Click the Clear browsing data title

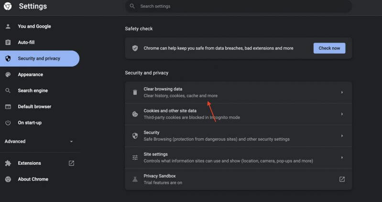[163, 89]
